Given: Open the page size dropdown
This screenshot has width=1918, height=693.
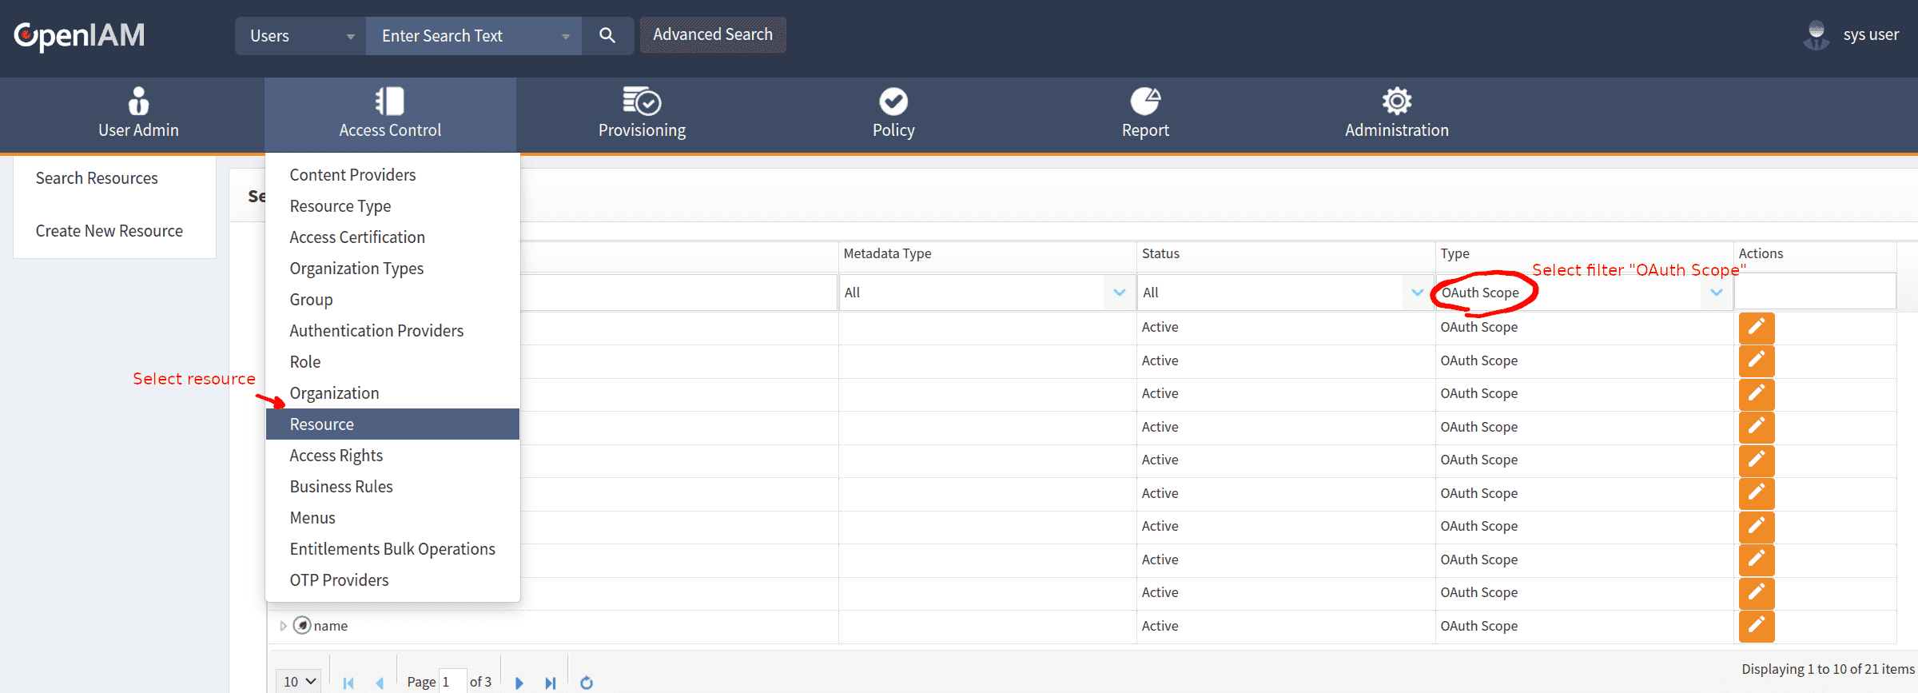Looking at the screenshot, I should coord(300,682).
